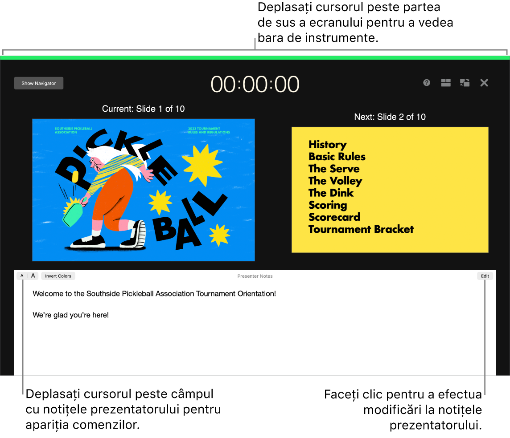This screenshot has height=438, width=510.
Task: Increase notes font with large A
Action: 33,276
